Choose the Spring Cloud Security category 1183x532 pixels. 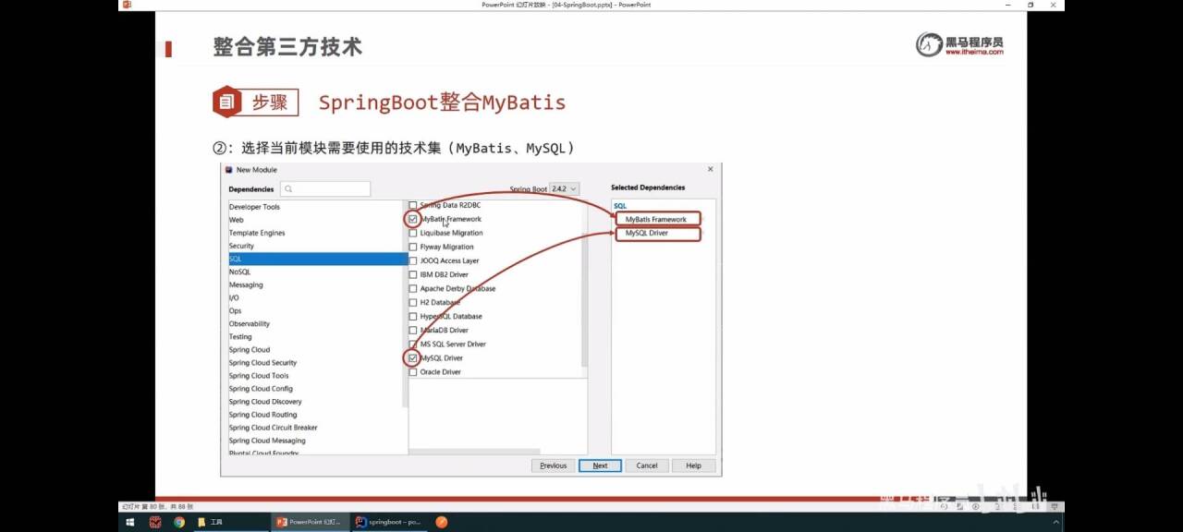tap(263, 362)
